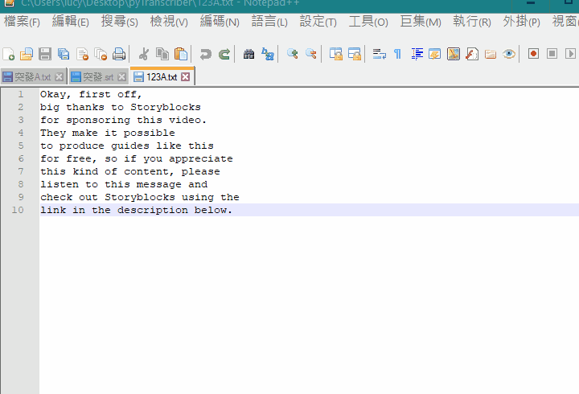Screen dimensions: 579x394
Task: Open the 檢視(V) menu
Action: (169, 22)
